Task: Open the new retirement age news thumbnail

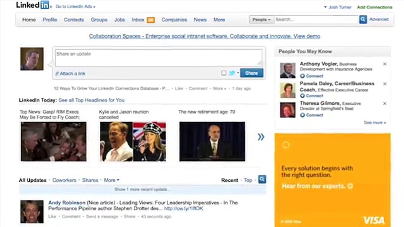Action: tap(212, 142)
